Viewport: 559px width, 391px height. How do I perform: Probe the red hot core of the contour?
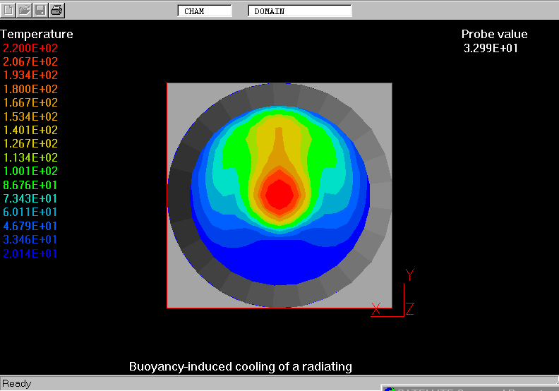tap(279, 193)
